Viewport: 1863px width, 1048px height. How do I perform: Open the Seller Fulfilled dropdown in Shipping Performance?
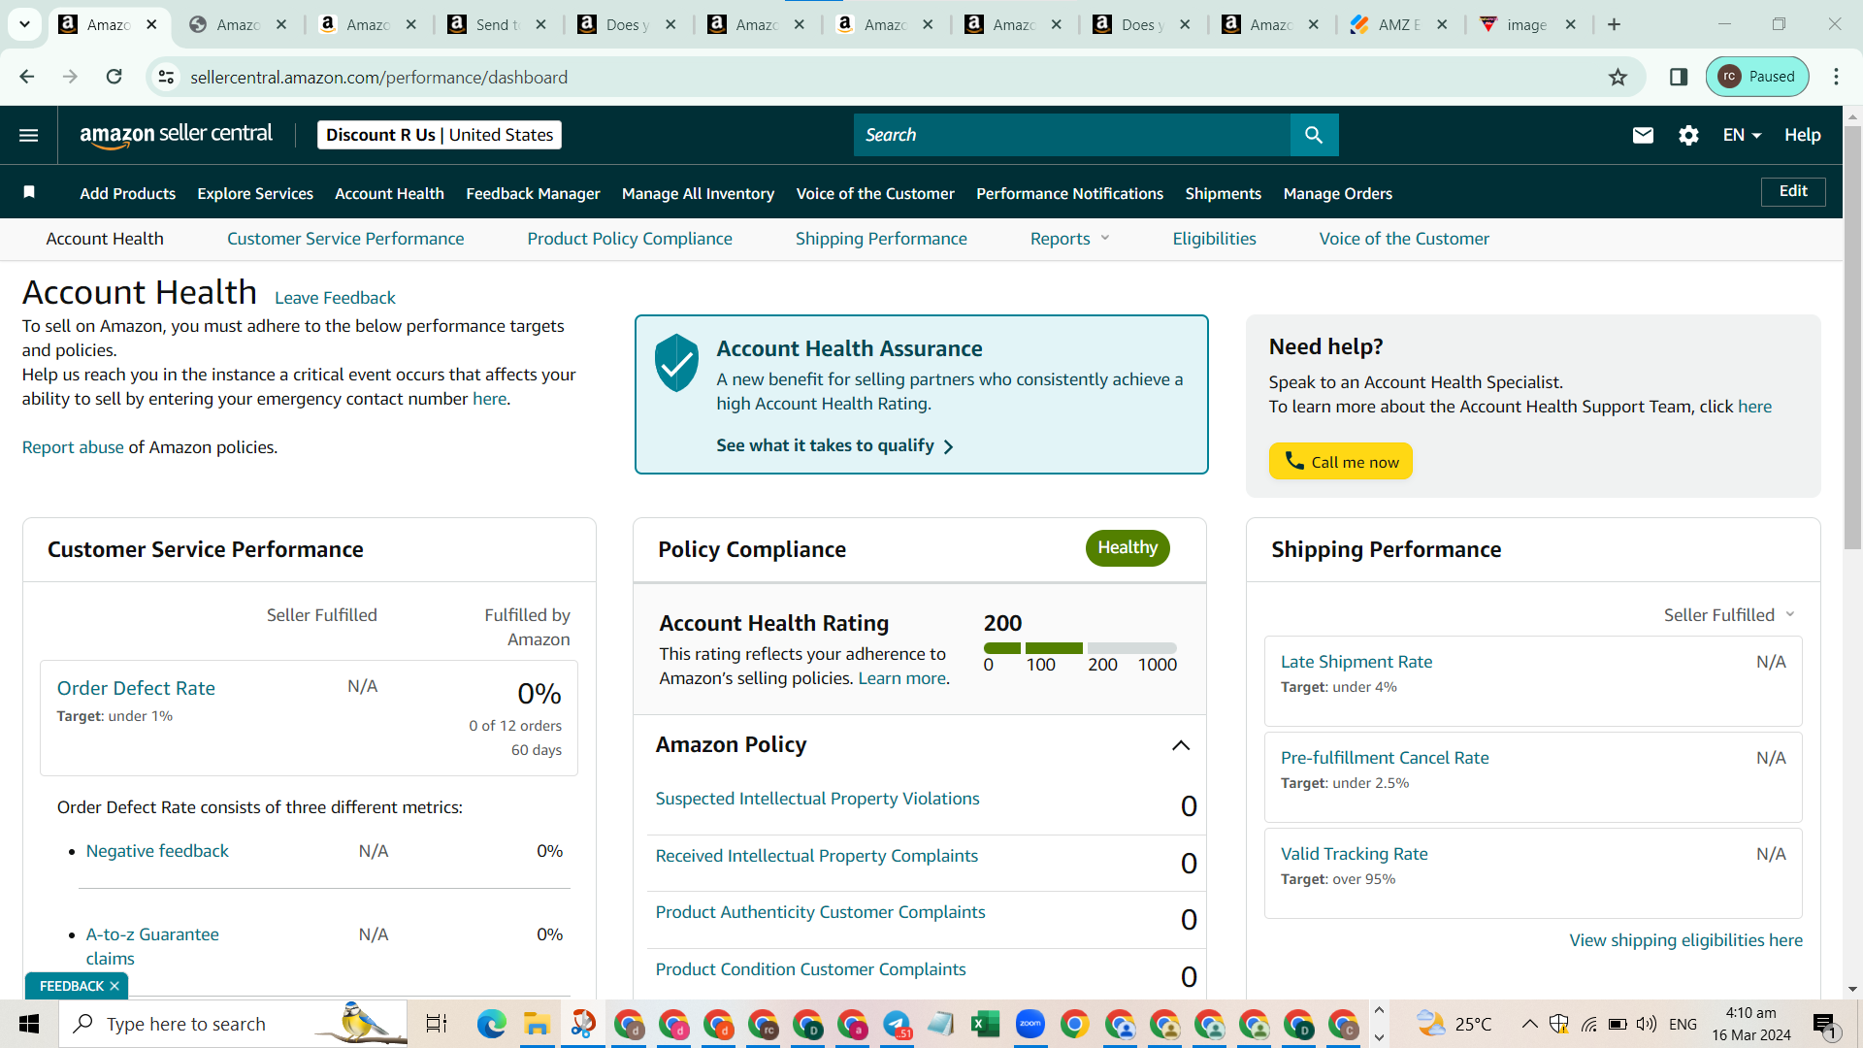(1730, 615)
